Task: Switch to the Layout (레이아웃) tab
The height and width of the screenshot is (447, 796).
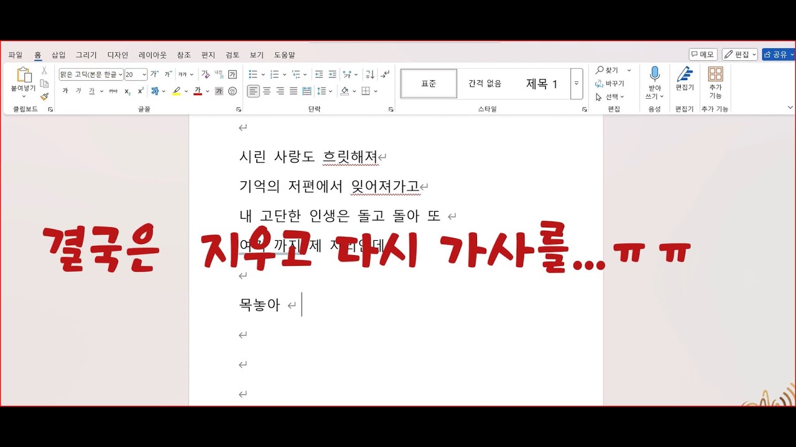Action: point(152,55)
